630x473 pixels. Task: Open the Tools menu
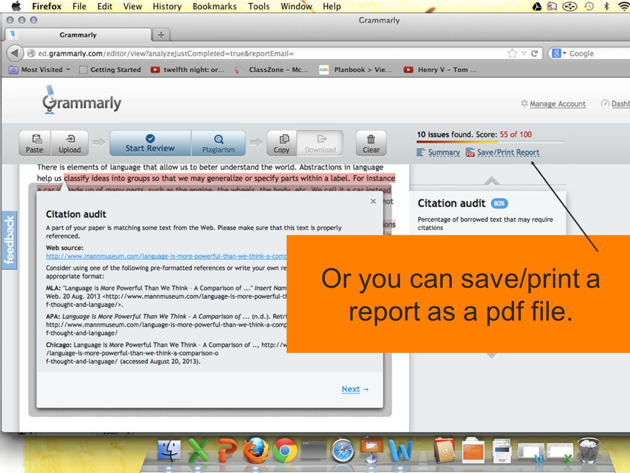point(259,6)
